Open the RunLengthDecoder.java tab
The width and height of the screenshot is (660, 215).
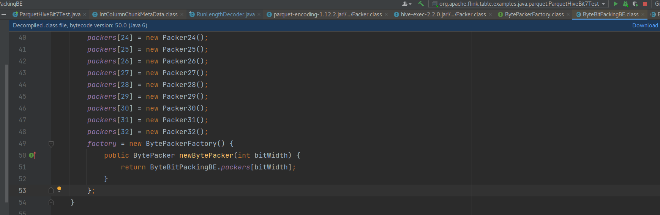226,14
